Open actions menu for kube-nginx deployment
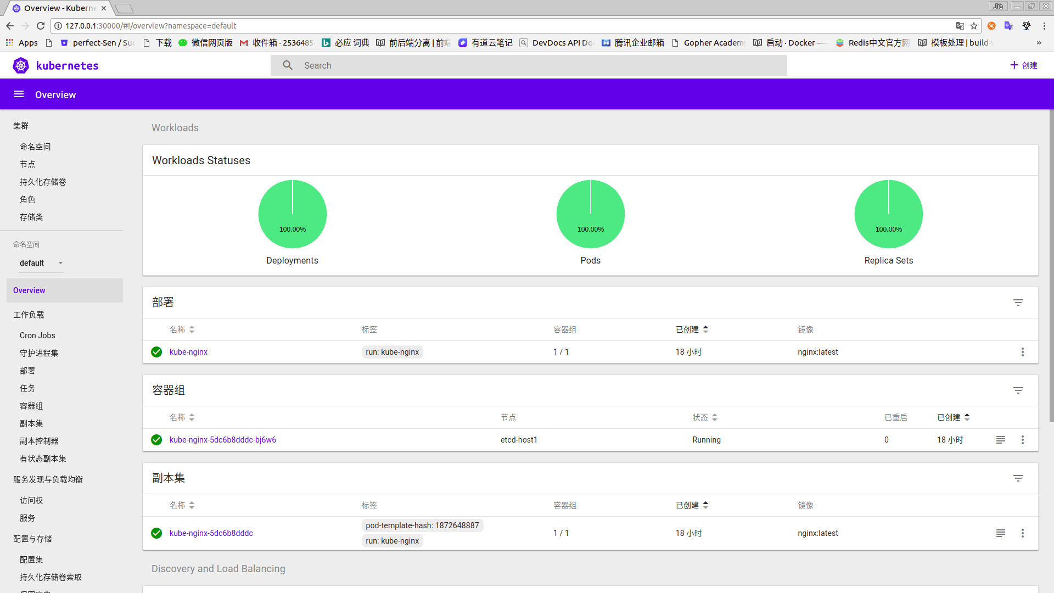This screenshot has width=1054, height=593. 1022,352
